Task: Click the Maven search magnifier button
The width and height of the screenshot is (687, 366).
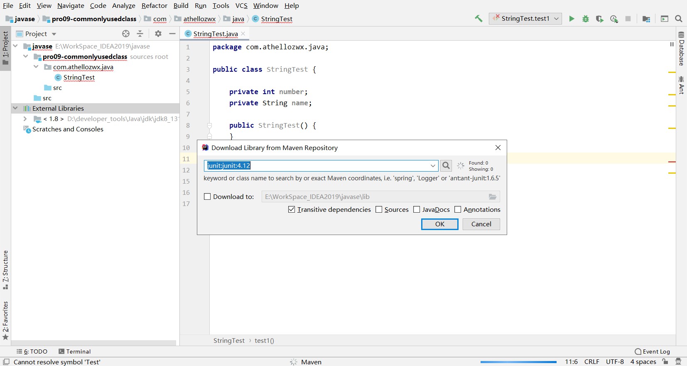Action: point(446,166)
